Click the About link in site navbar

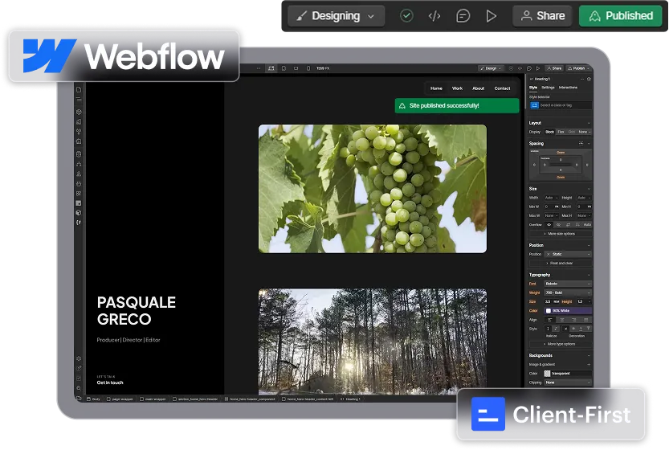pyautogui.click(x=479, y=88)
